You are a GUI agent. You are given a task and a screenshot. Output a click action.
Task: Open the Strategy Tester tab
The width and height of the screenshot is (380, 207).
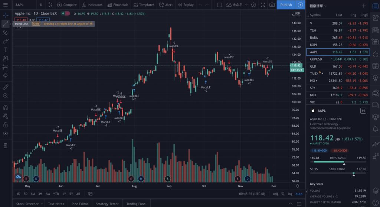point(107,204)
